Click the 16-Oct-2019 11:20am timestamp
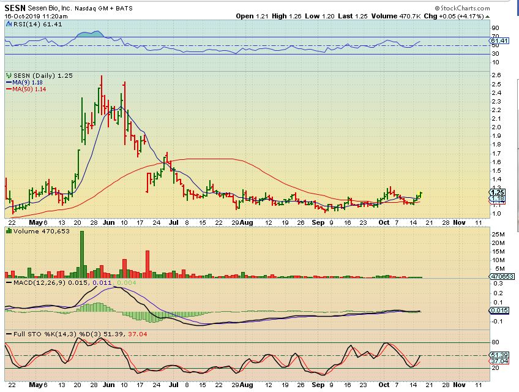Image resolution: width=519 pixels, height=392 pixels. (35, 17)
